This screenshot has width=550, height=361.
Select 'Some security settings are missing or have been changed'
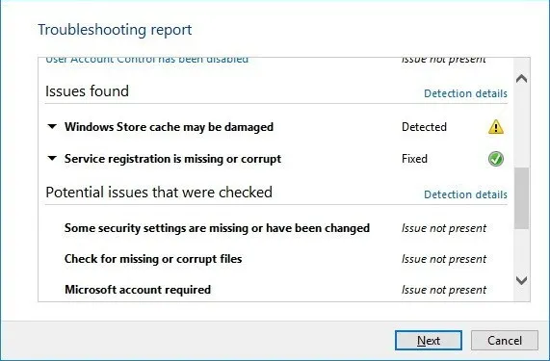(217, 228)
